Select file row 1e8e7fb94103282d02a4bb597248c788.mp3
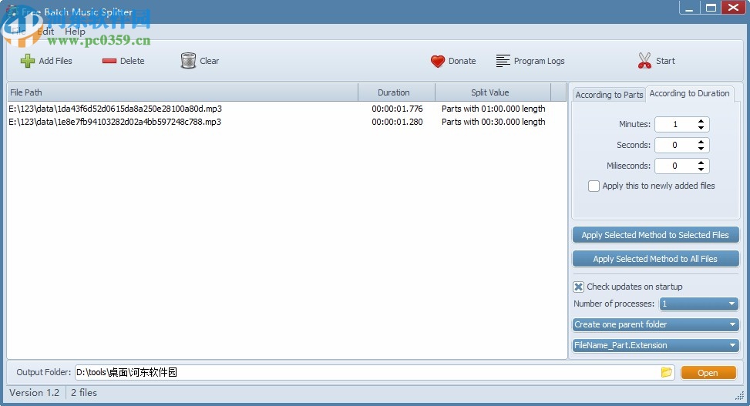 click(x=287, y=122)
